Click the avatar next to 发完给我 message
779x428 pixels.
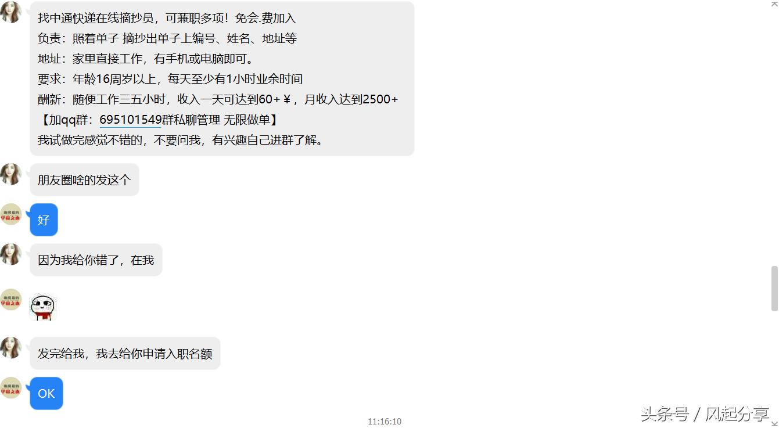coord(10,348)
